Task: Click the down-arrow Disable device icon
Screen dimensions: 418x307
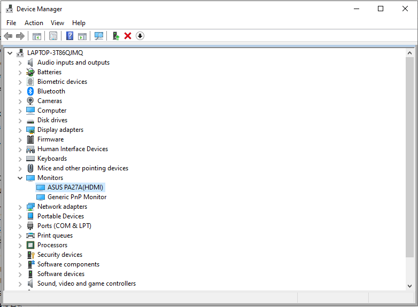Action: pos(140,36)
